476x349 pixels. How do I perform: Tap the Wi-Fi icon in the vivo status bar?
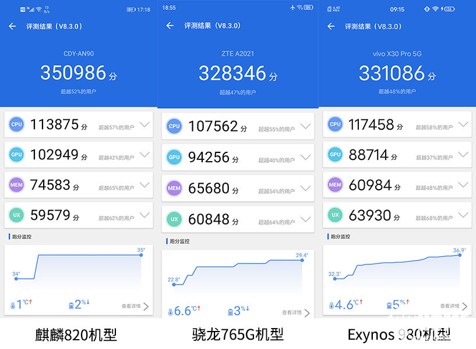435,9
